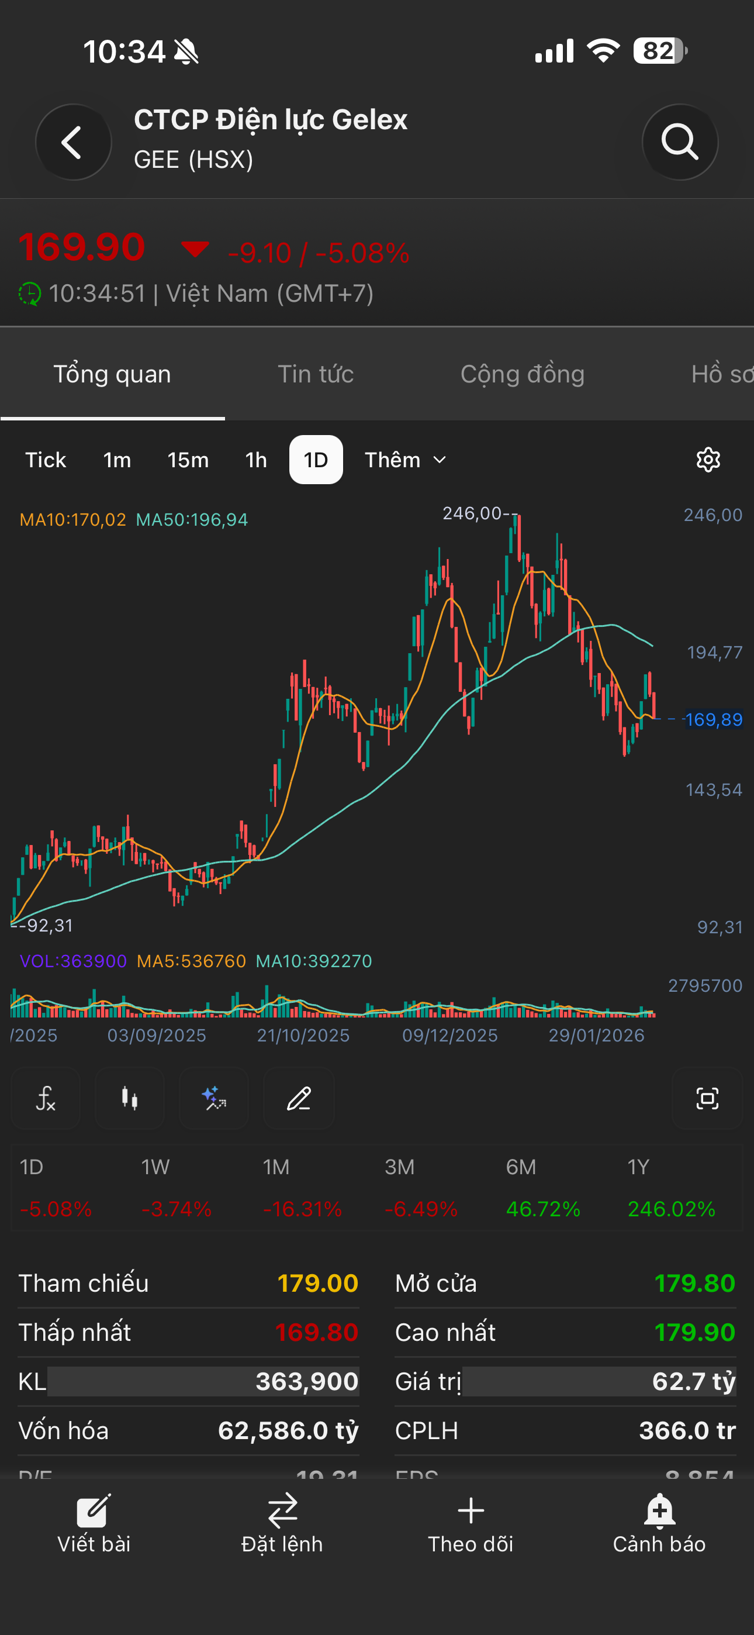Expand the Thêm timeframe dropdown

click(x=406, y=460)
